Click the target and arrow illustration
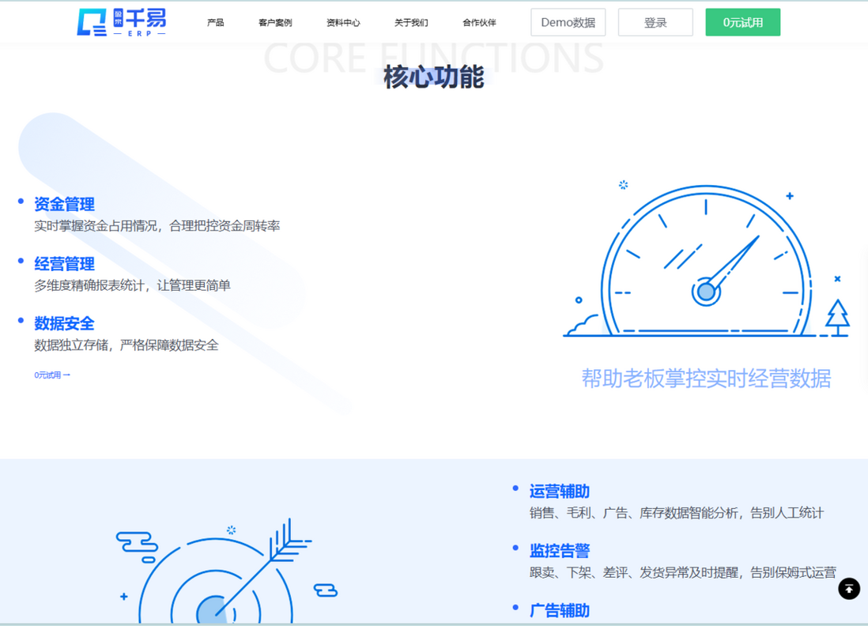Image resolution: width=868 pixels, height=626 pixels. 226,571
